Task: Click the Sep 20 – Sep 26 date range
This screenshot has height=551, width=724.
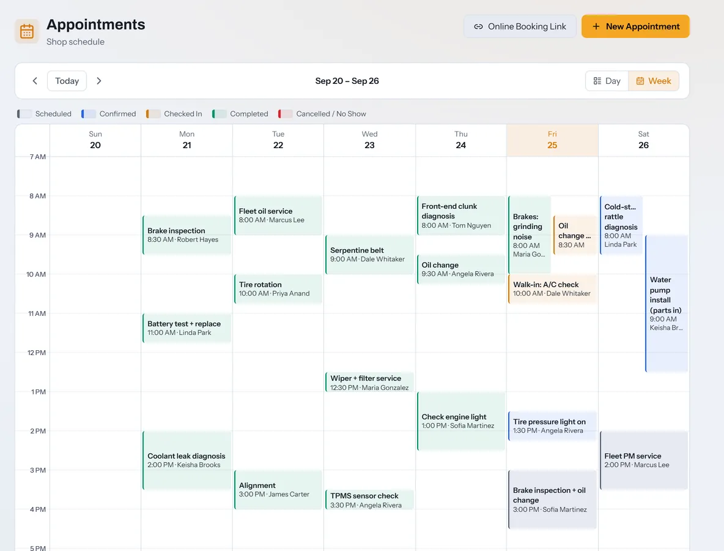Action: pyautogui.click(x=347, y=81)
